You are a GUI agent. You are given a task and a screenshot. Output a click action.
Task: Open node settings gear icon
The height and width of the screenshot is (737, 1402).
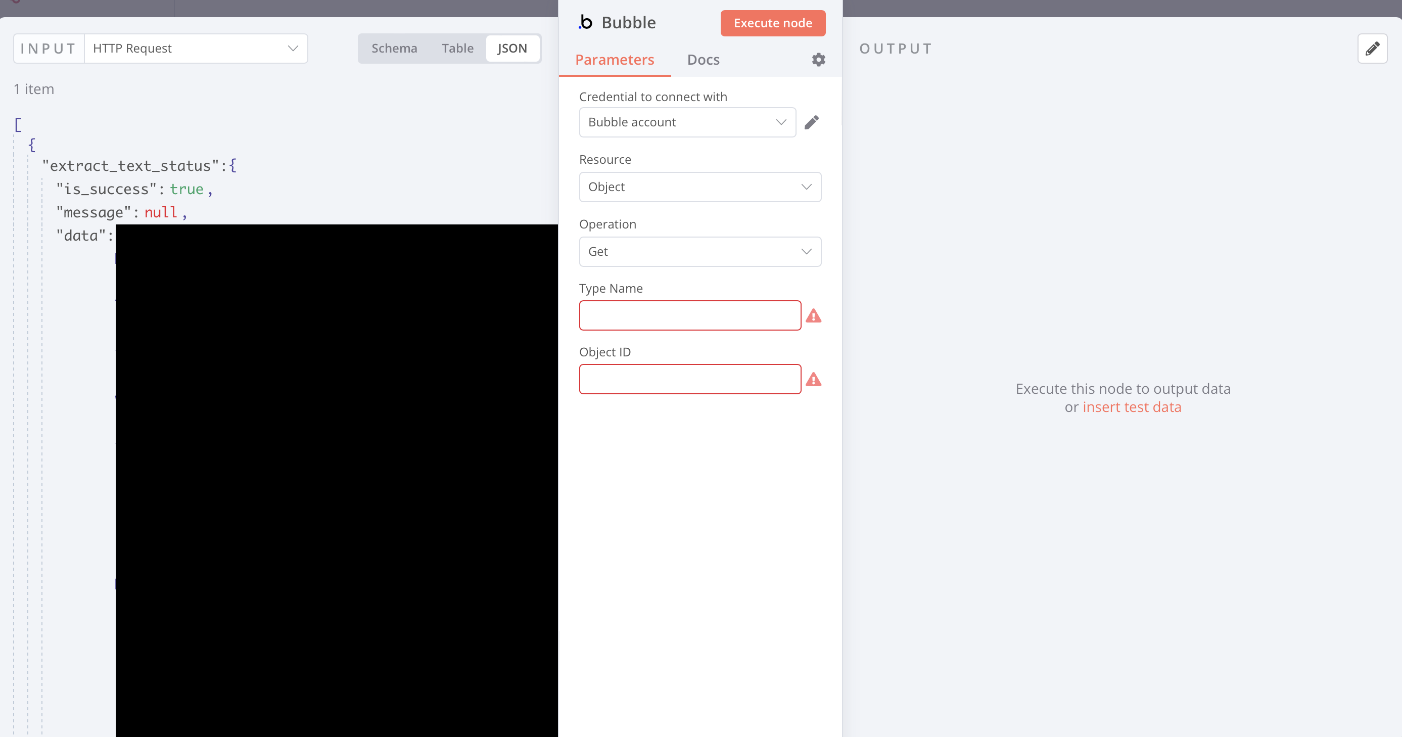818,60
